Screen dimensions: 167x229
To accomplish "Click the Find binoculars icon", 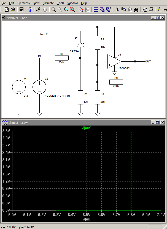I will (x=136, y=10).
